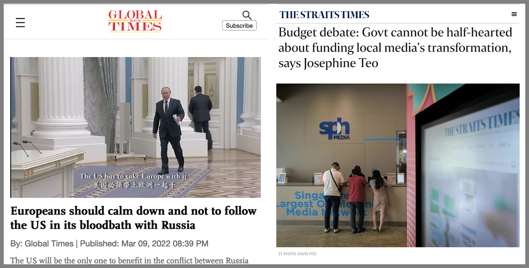Click the 'ST PHOTO: GAVIN FOO' credit caption

pyautogui.click(x=297, y=254)
